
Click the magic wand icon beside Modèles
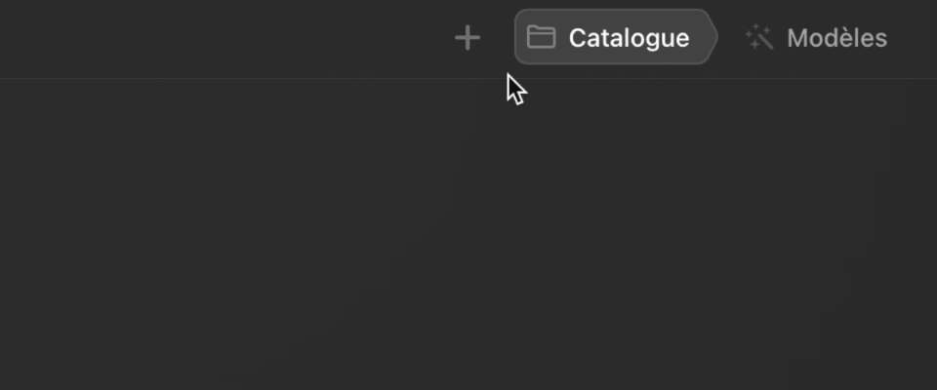pos(759,38)
